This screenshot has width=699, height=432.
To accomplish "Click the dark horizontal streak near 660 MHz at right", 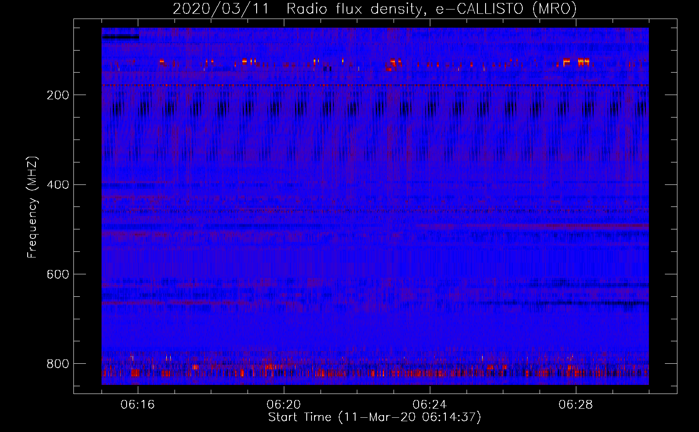I will pyautogui.click(x=605, y=303).
